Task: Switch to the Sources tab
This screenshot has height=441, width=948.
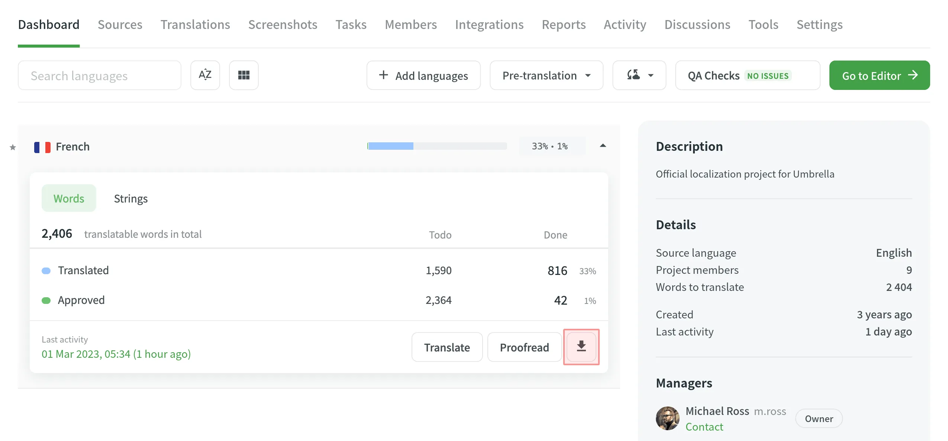Action: point(120,24)
